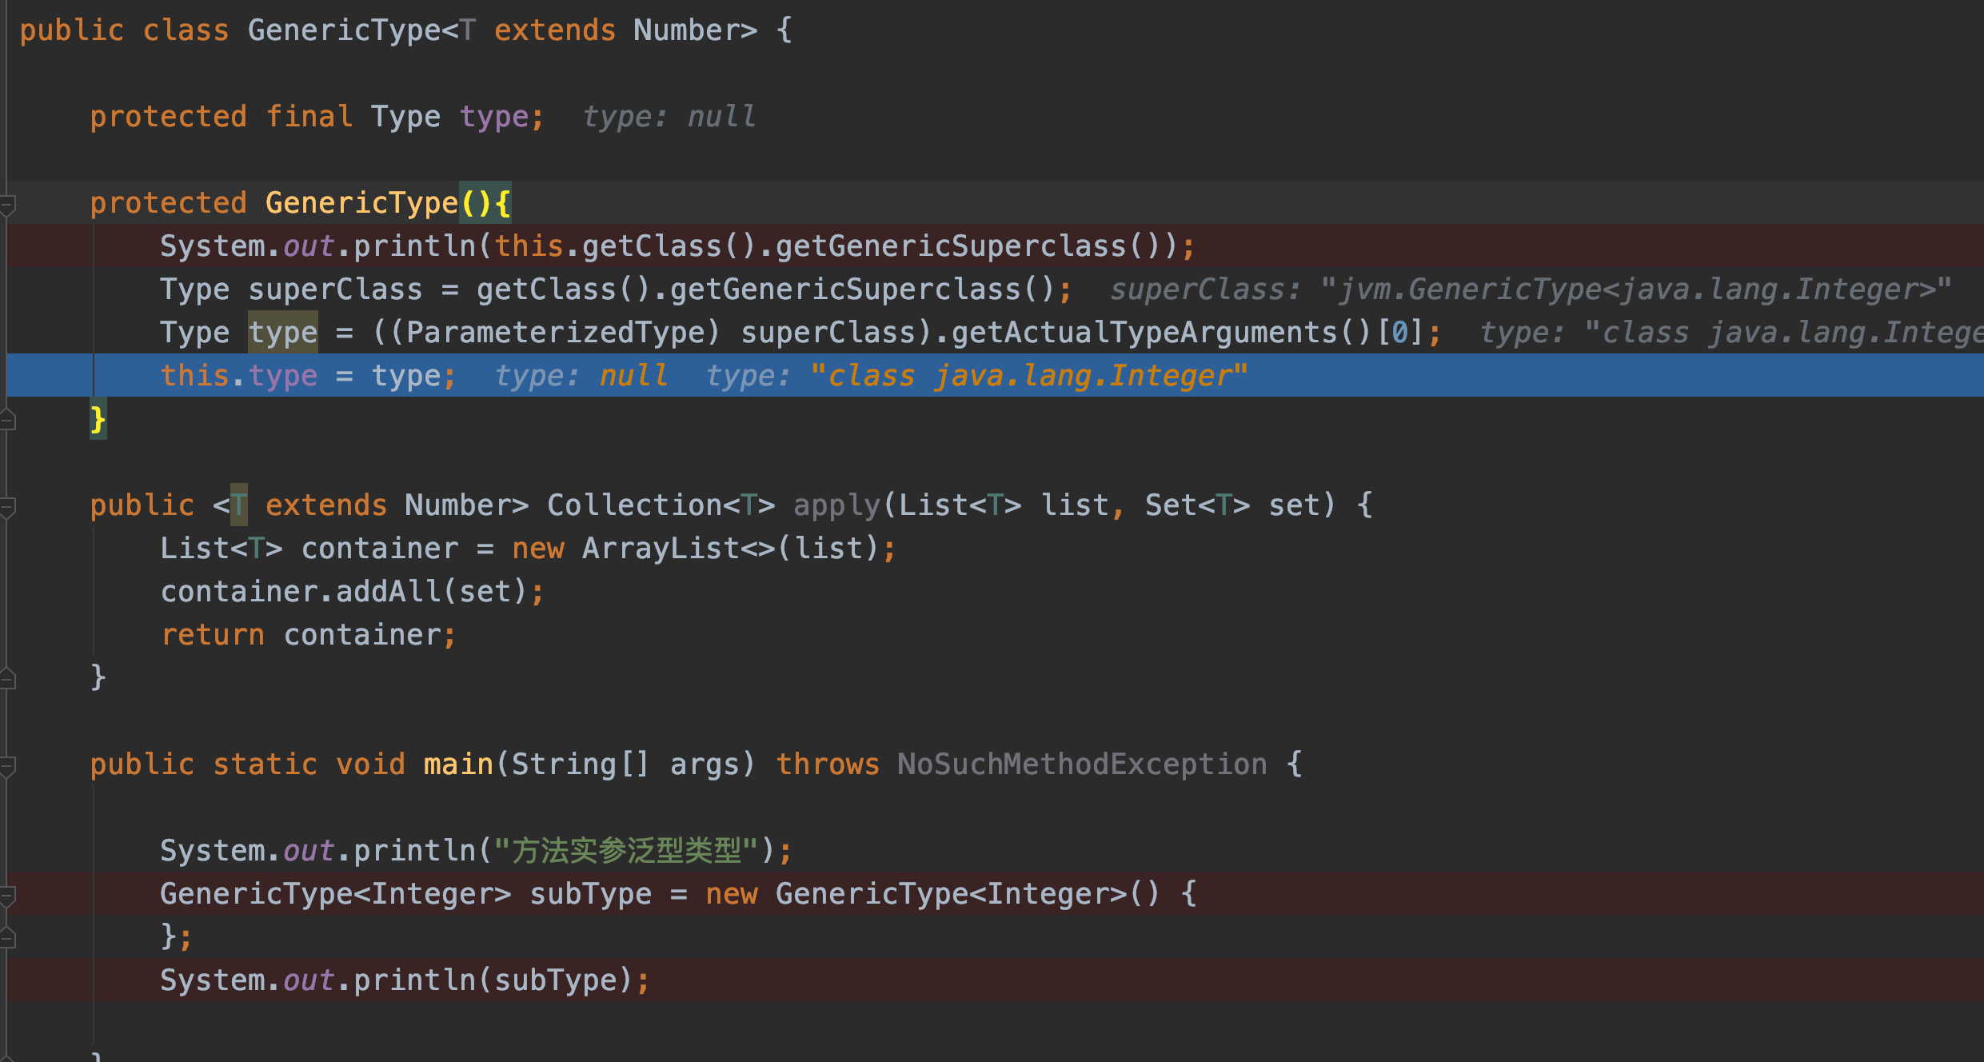Click the Chinese string literal in println
Image resolution: width=1984 pixels, height=1062 pixels.
coord(625,851)
